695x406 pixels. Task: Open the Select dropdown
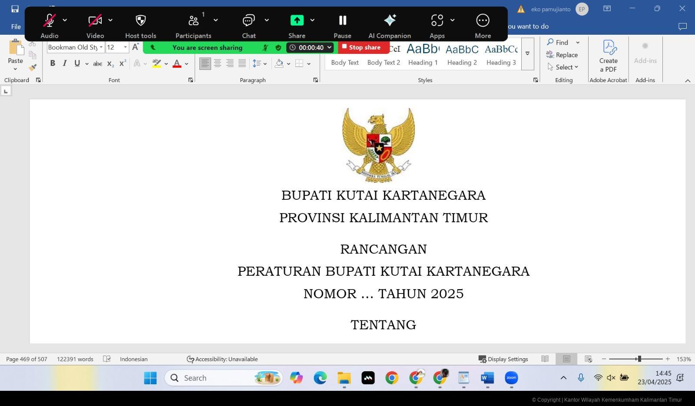tap(563, 67)
